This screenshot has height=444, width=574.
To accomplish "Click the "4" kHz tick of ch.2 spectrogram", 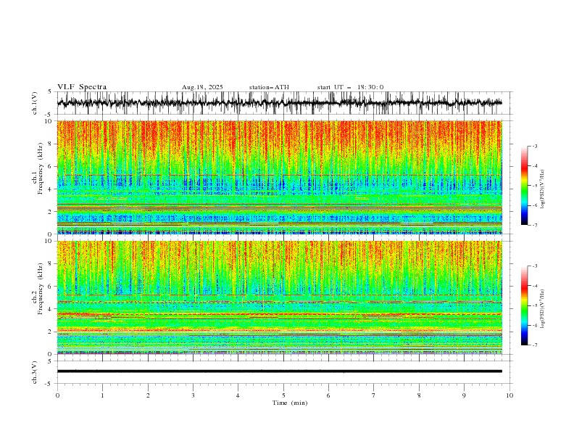I will pos(51,309).
